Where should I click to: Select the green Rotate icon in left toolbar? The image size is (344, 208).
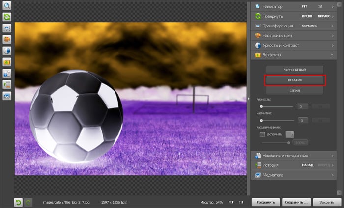[x=7, y=17]
